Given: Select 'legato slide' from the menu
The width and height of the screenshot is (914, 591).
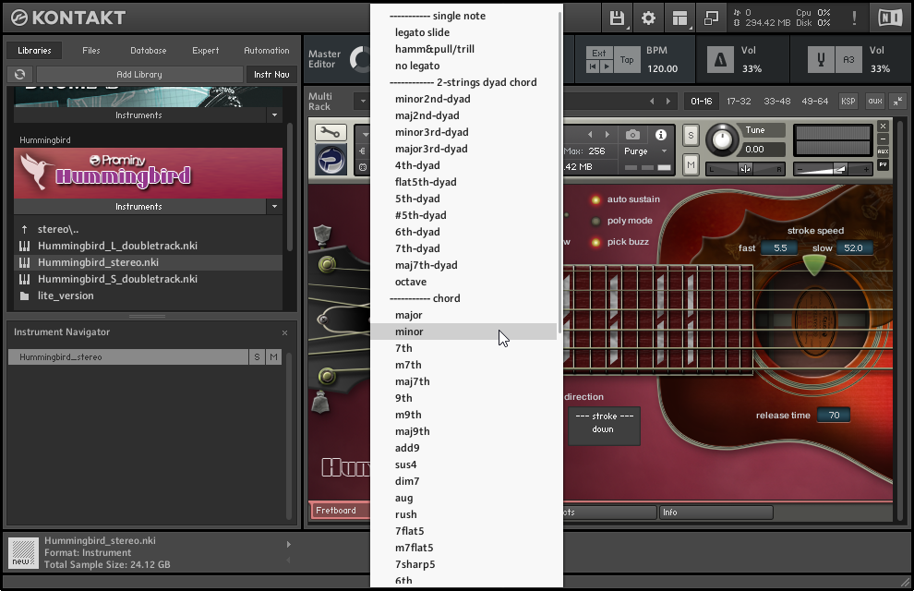Looking at the screenshot, I should [464, 32].
